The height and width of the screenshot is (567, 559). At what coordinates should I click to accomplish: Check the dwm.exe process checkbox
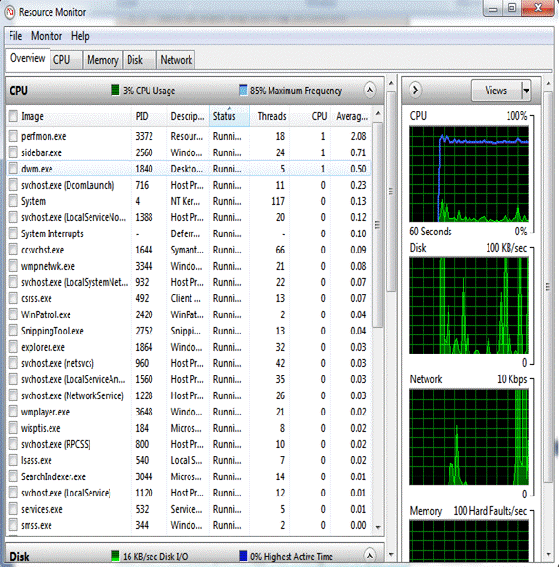(x=13, y=169)
